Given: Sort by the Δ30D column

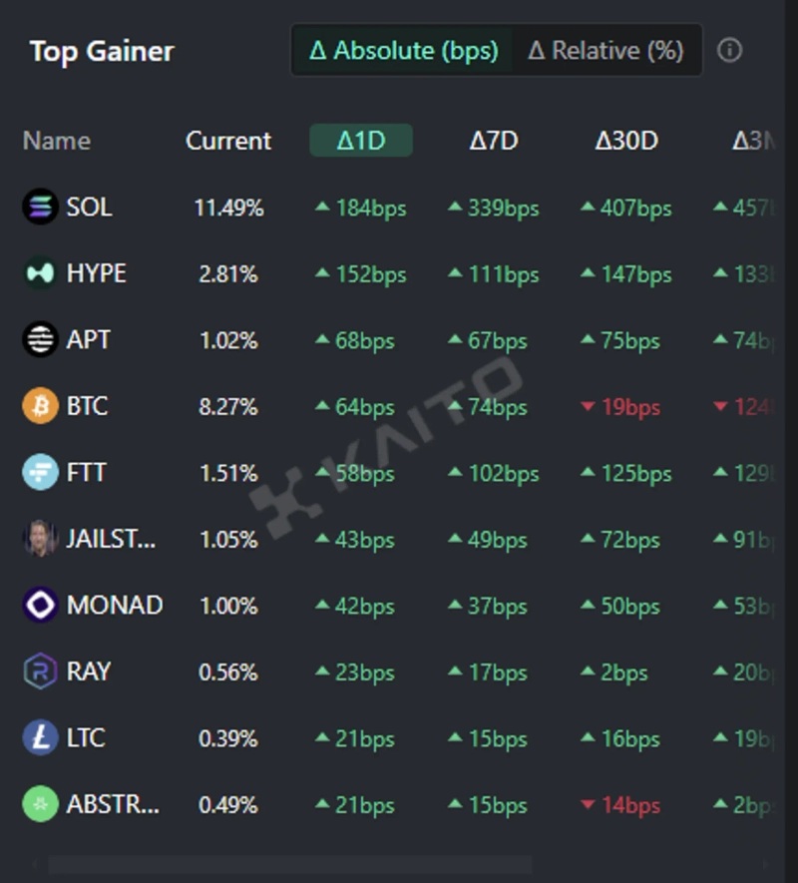Looking at the screenshot, I should [626, 141].
